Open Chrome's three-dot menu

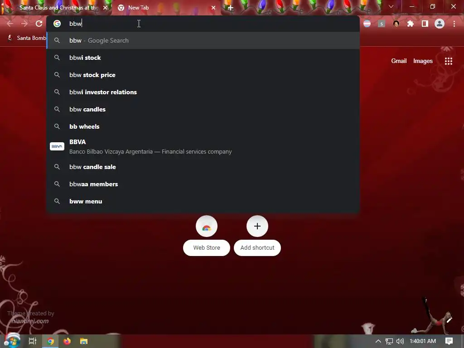[454, 24]
